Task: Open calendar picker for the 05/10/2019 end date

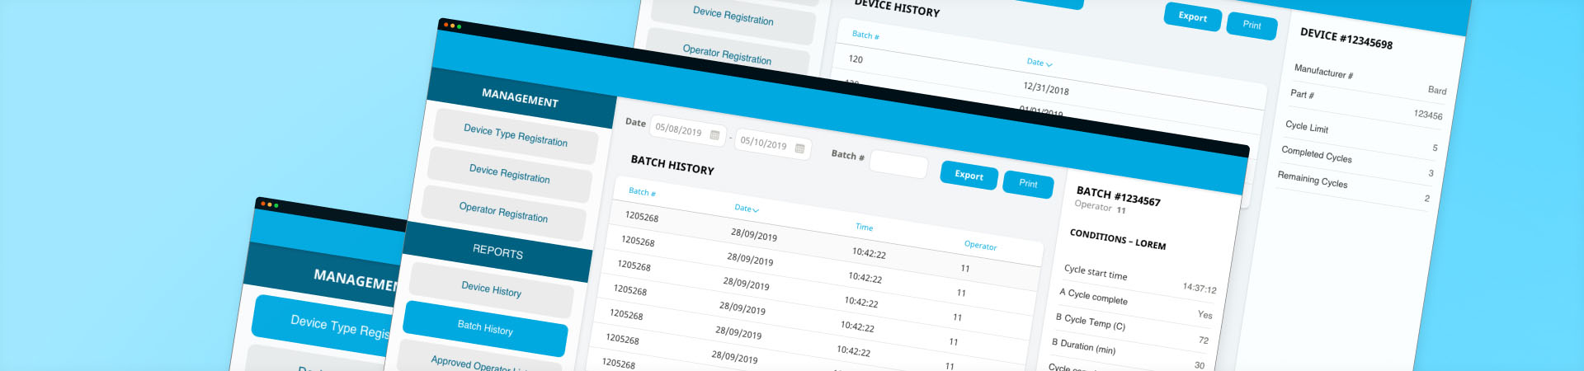Action: coord(799,148)
